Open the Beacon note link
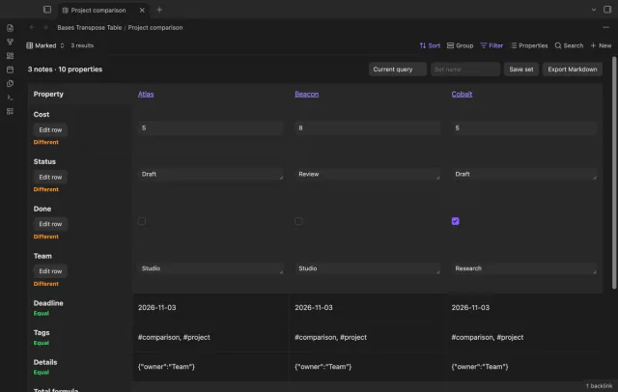The image size is (618, 392). [x=307, y=95]
